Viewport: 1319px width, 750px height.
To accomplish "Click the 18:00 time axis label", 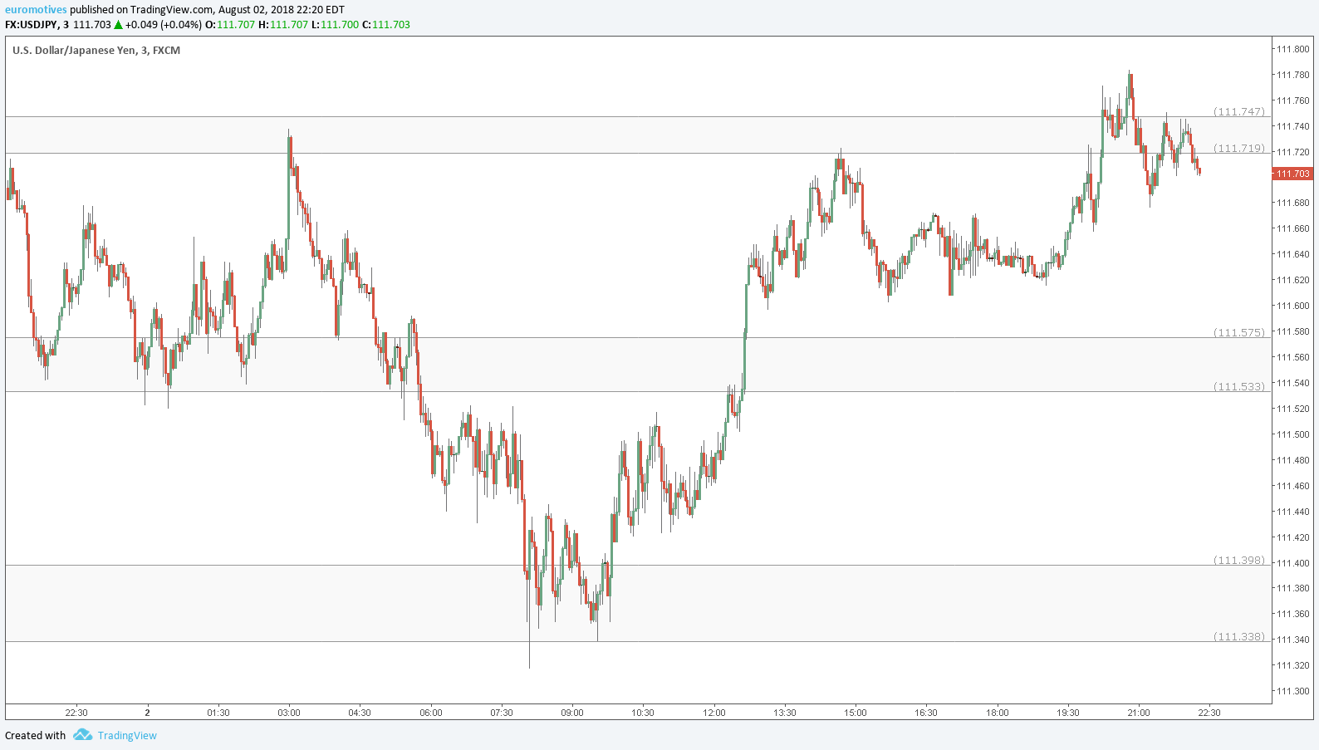I will [x=998, y=713].
